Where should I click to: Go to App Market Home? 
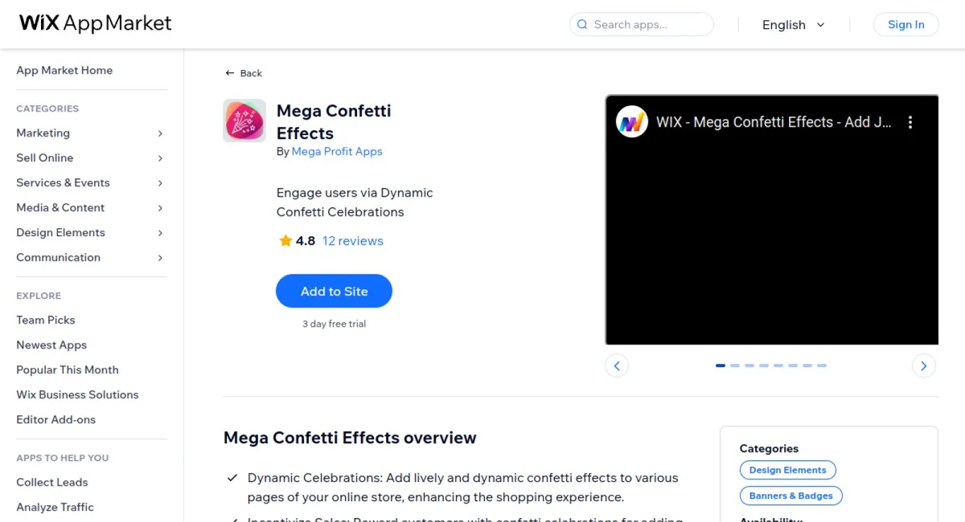pyautogui.click(x=64, y=71)
